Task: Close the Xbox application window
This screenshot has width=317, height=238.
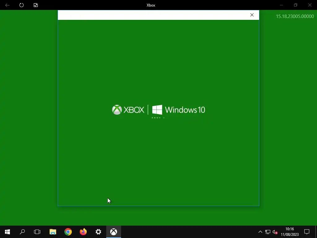Action: click(x=310, y=5)
